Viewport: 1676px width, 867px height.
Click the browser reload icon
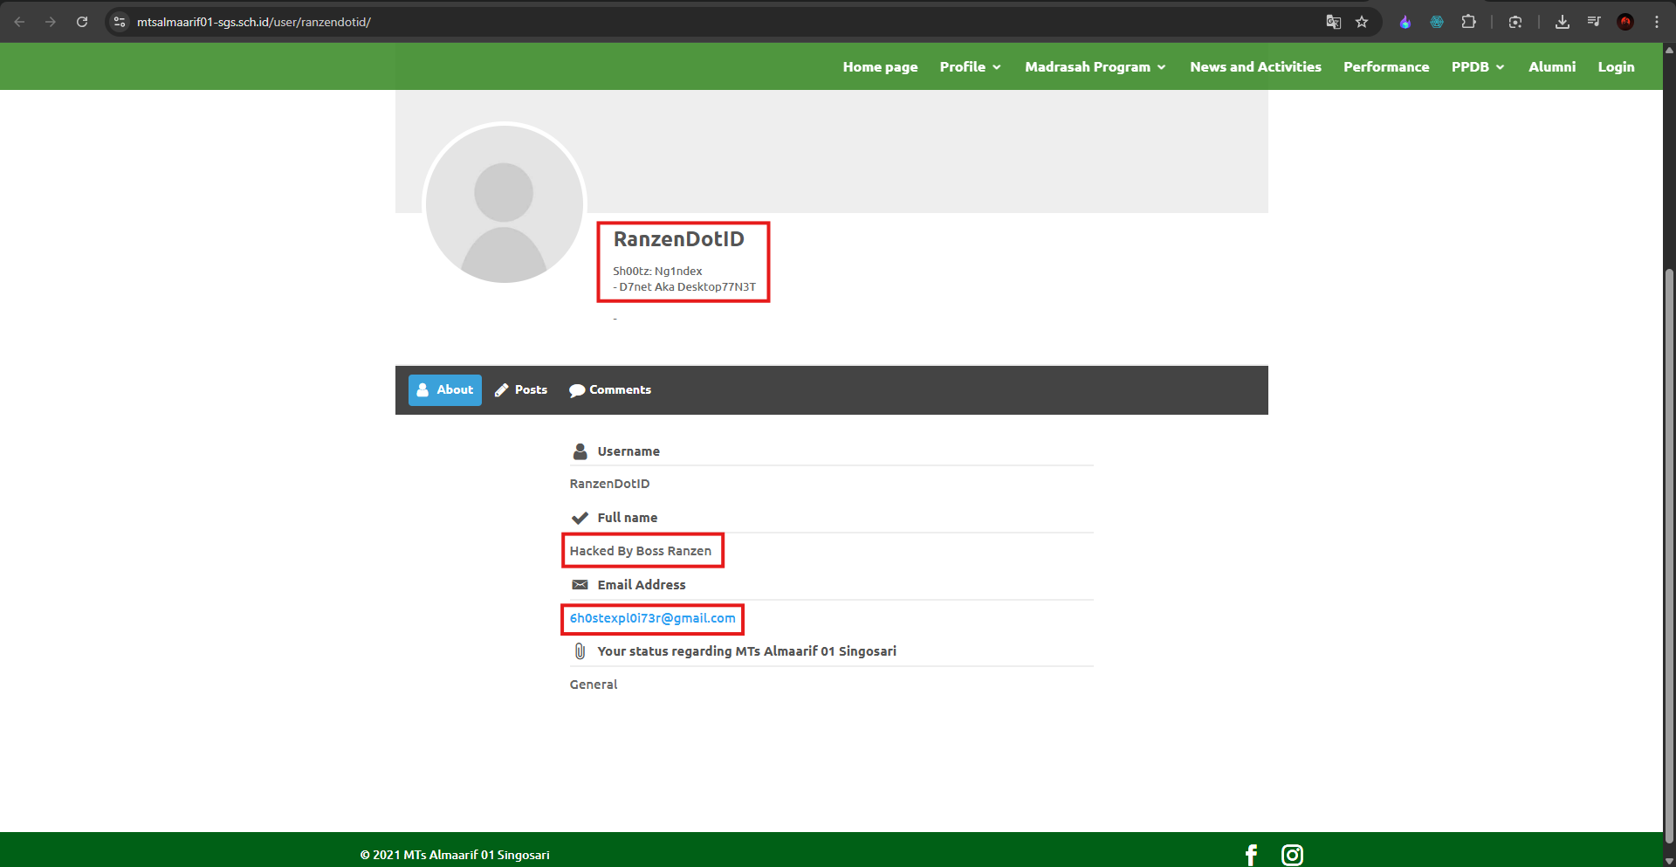(x=82, y=22)
